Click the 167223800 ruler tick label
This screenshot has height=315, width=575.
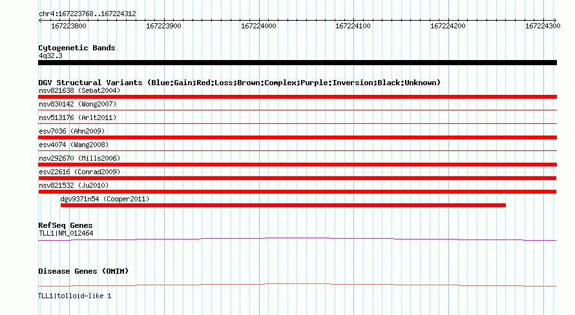coord(68,26)
